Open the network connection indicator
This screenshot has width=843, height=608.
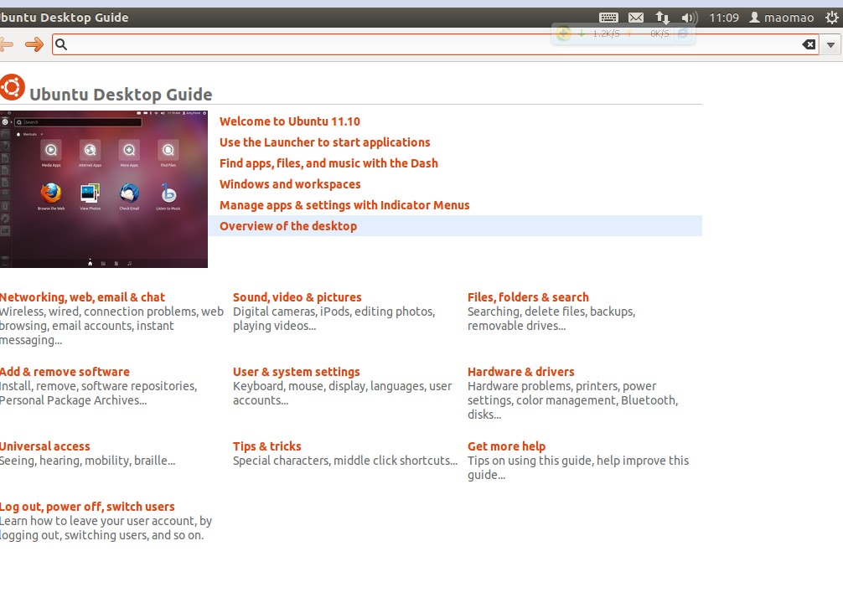[662, 18]
